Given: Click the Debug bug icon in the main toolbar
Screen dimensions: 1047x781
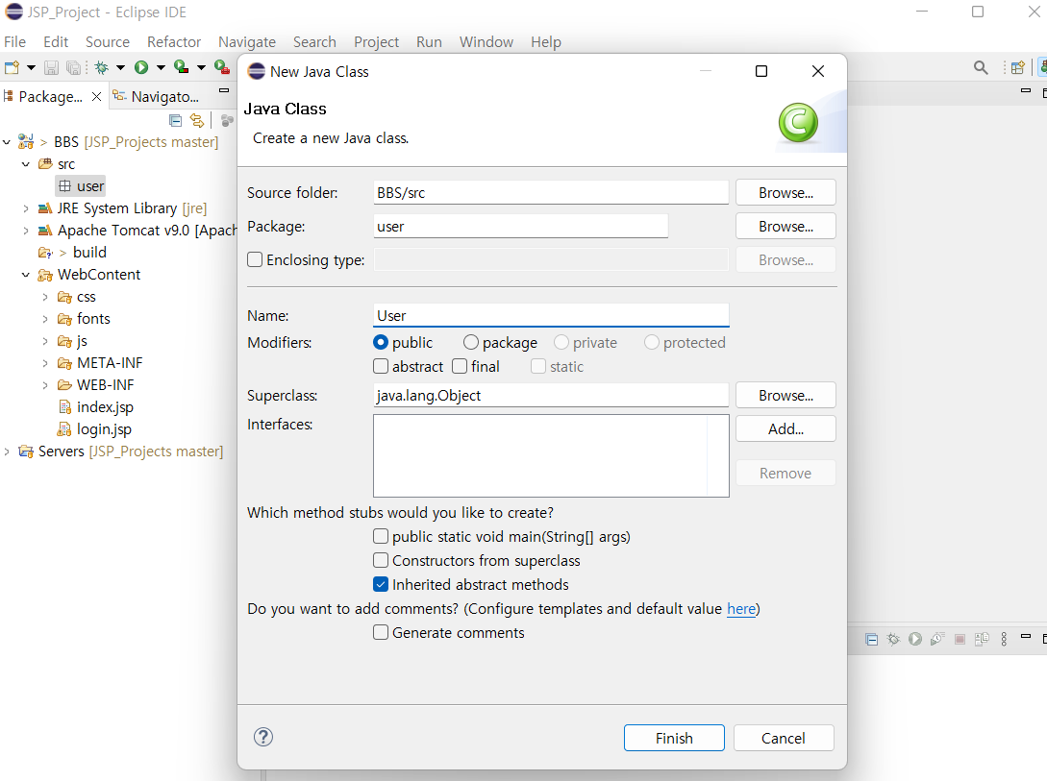Looking at the screenshot, I should (x=102, y=67).
